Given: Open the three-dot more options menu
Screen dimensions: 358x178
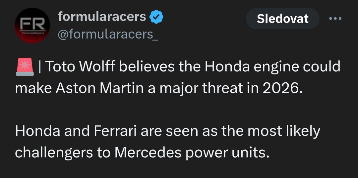Looking at the screenshot, I should (x=335, y=19).
